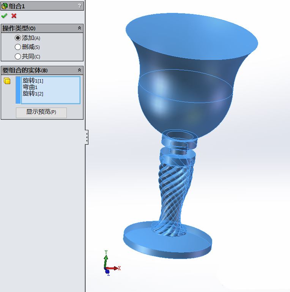Click the blue Z axis of the triad

click(x=107, y=272)
